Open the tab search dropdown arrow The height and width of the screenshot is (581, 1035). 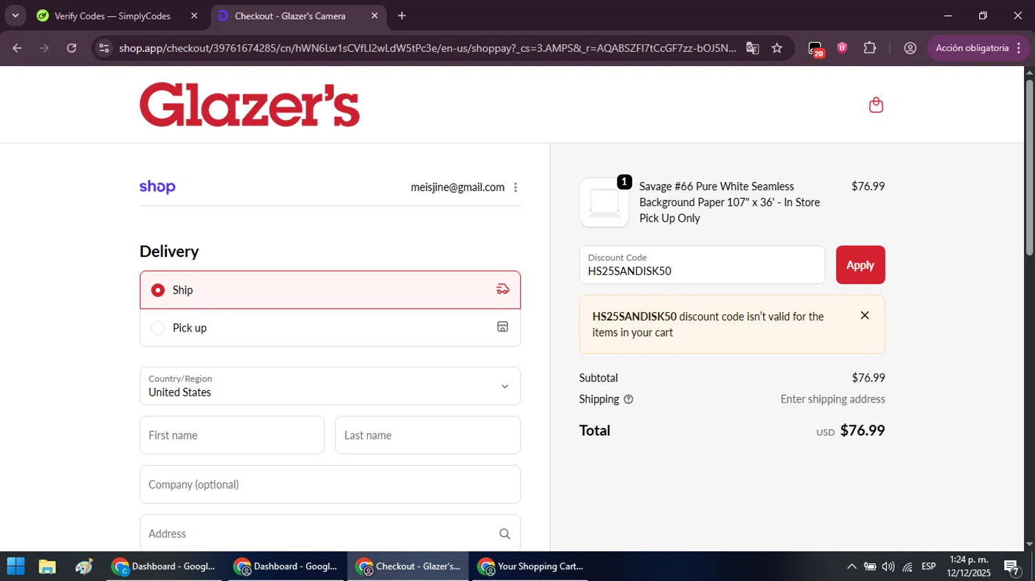point(15,16)
